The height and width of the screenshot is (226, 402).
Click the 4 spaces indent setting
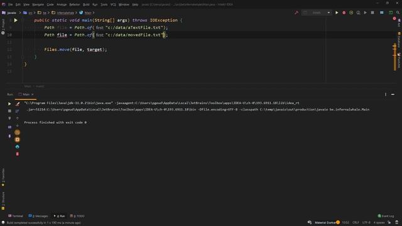pyautogui.click(x=379, y=222)
